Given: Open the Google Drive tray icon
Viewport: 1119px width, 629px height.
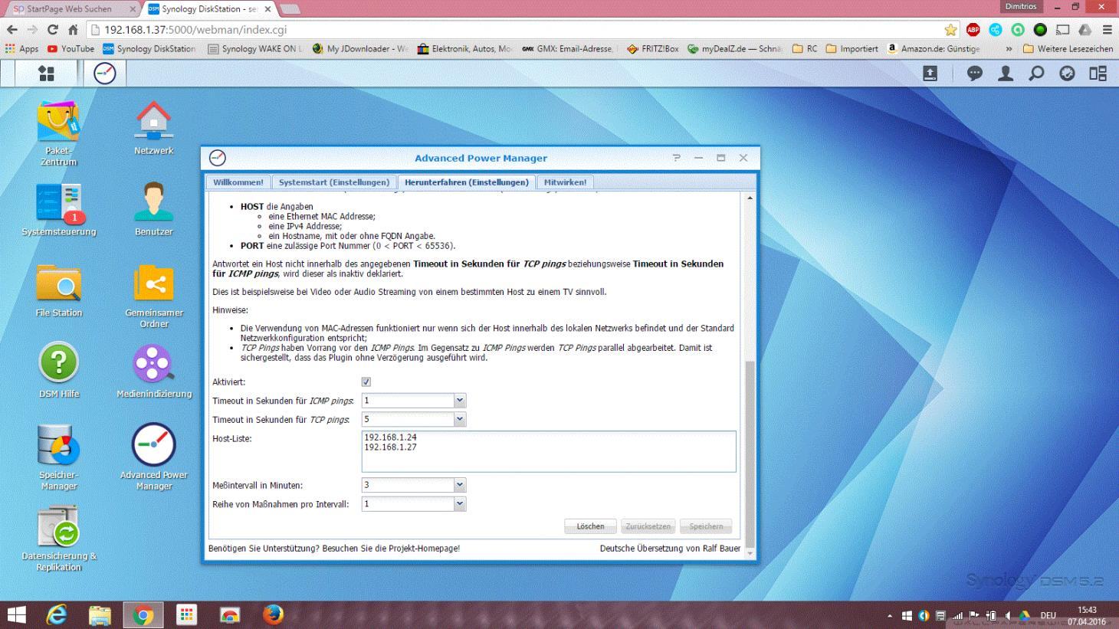Looking at the screenshot, I should [x=1025, y=616].
